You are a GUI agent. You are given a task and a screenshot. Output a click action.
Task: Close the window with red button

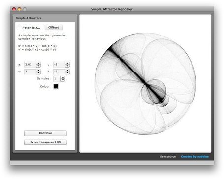coord(14,9)
